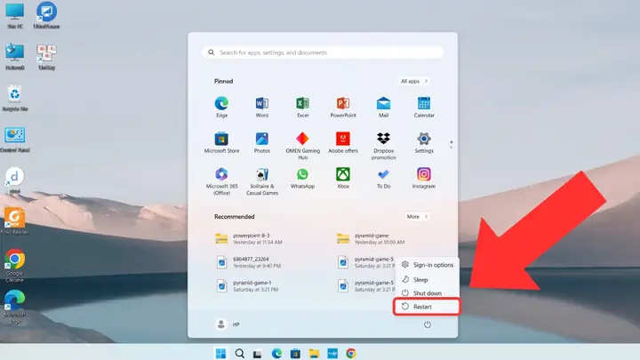Open Adobe offers tile
640x360 pixels.
[343, 143]
